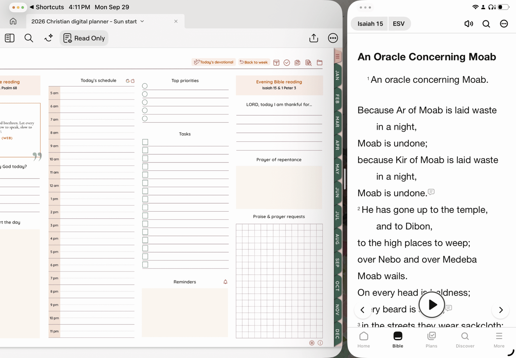Check the first Top priorities circle
Viewport: 516px width, 358px height.
(145, 86)
